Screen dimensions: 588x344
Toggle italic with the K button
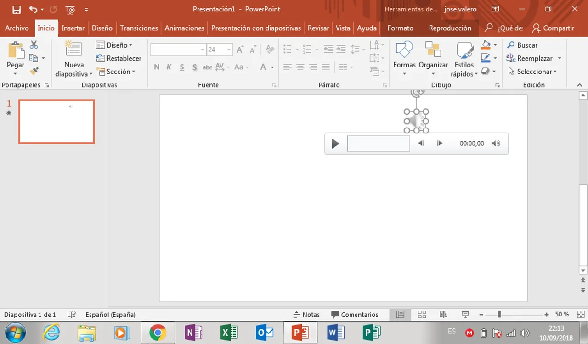pyautogui.click(x=169, y=67)
